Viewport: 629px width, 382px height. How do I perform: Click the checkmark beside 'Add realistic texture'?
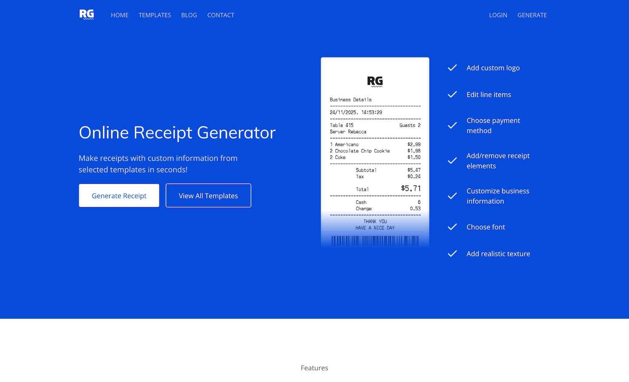pos(452,253)
